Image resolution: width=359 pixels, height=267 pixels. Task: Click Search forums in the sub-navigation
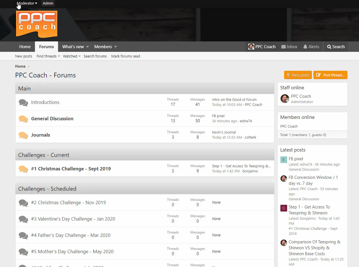tap(95, 56)
